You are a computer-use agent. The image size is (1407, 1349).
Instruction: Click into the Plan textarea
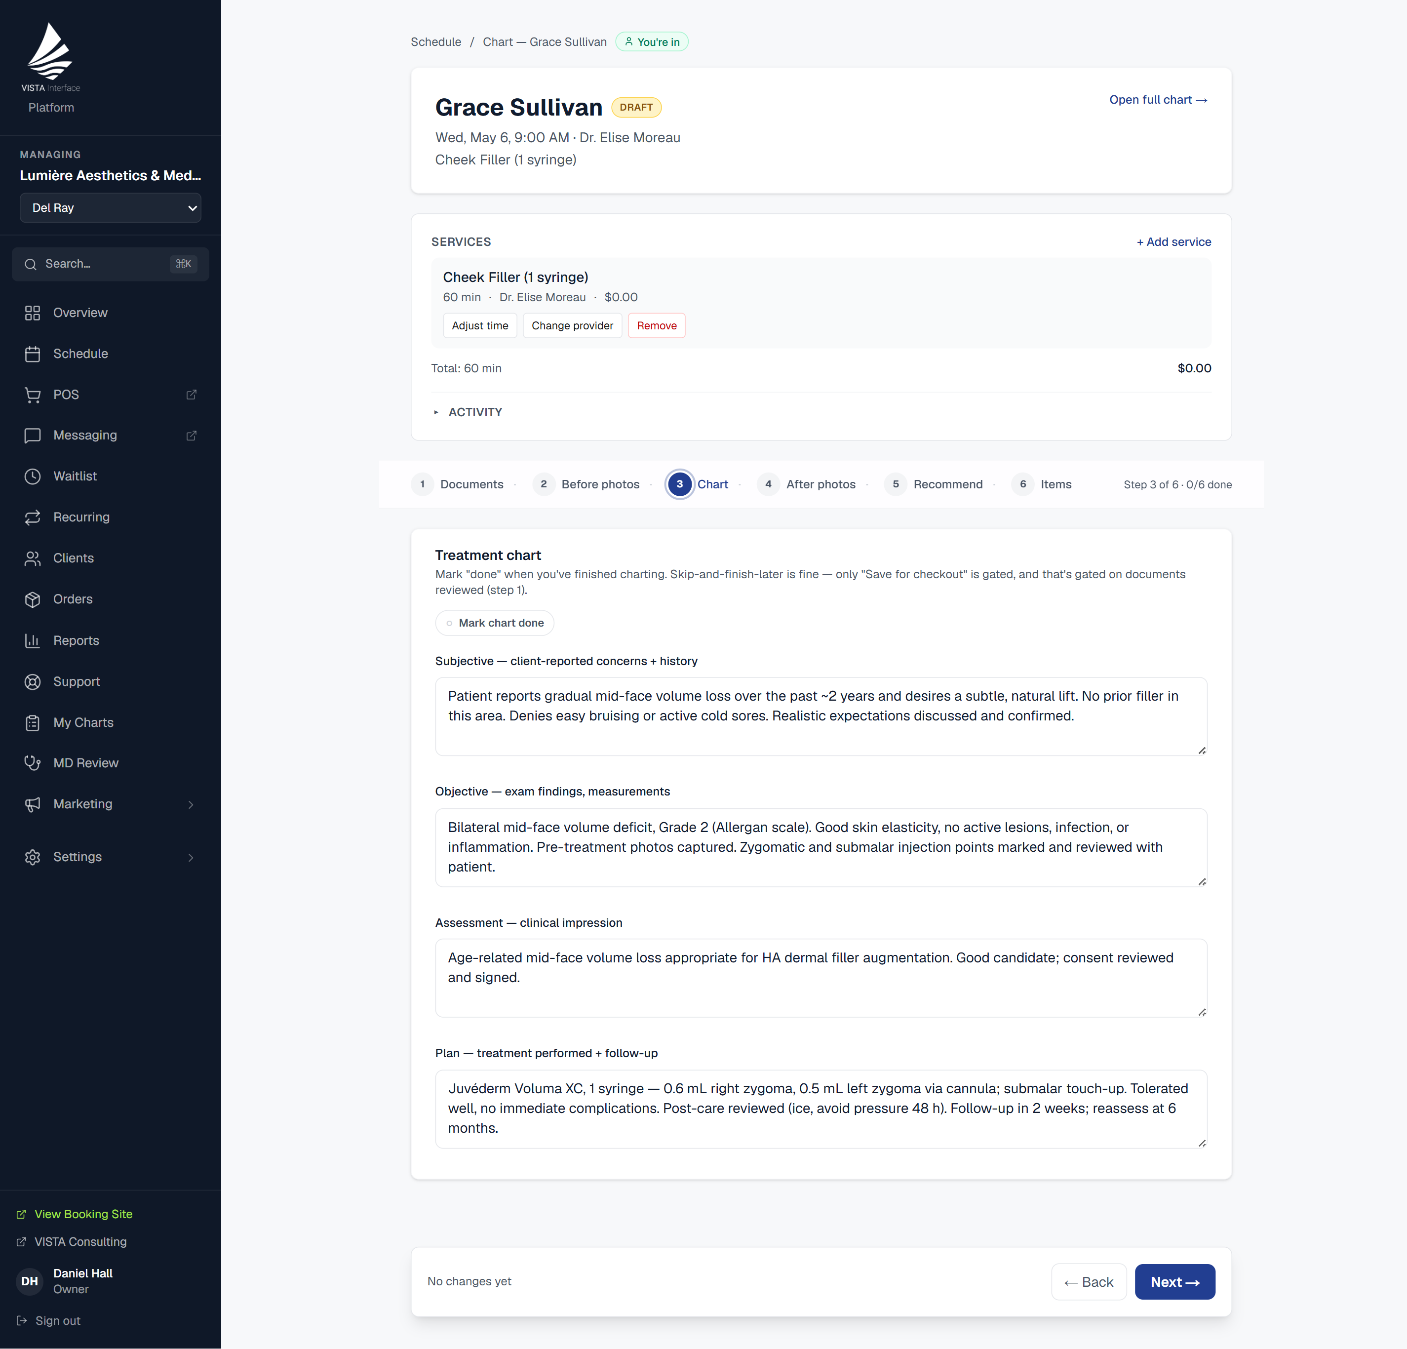click(821, 1109)
